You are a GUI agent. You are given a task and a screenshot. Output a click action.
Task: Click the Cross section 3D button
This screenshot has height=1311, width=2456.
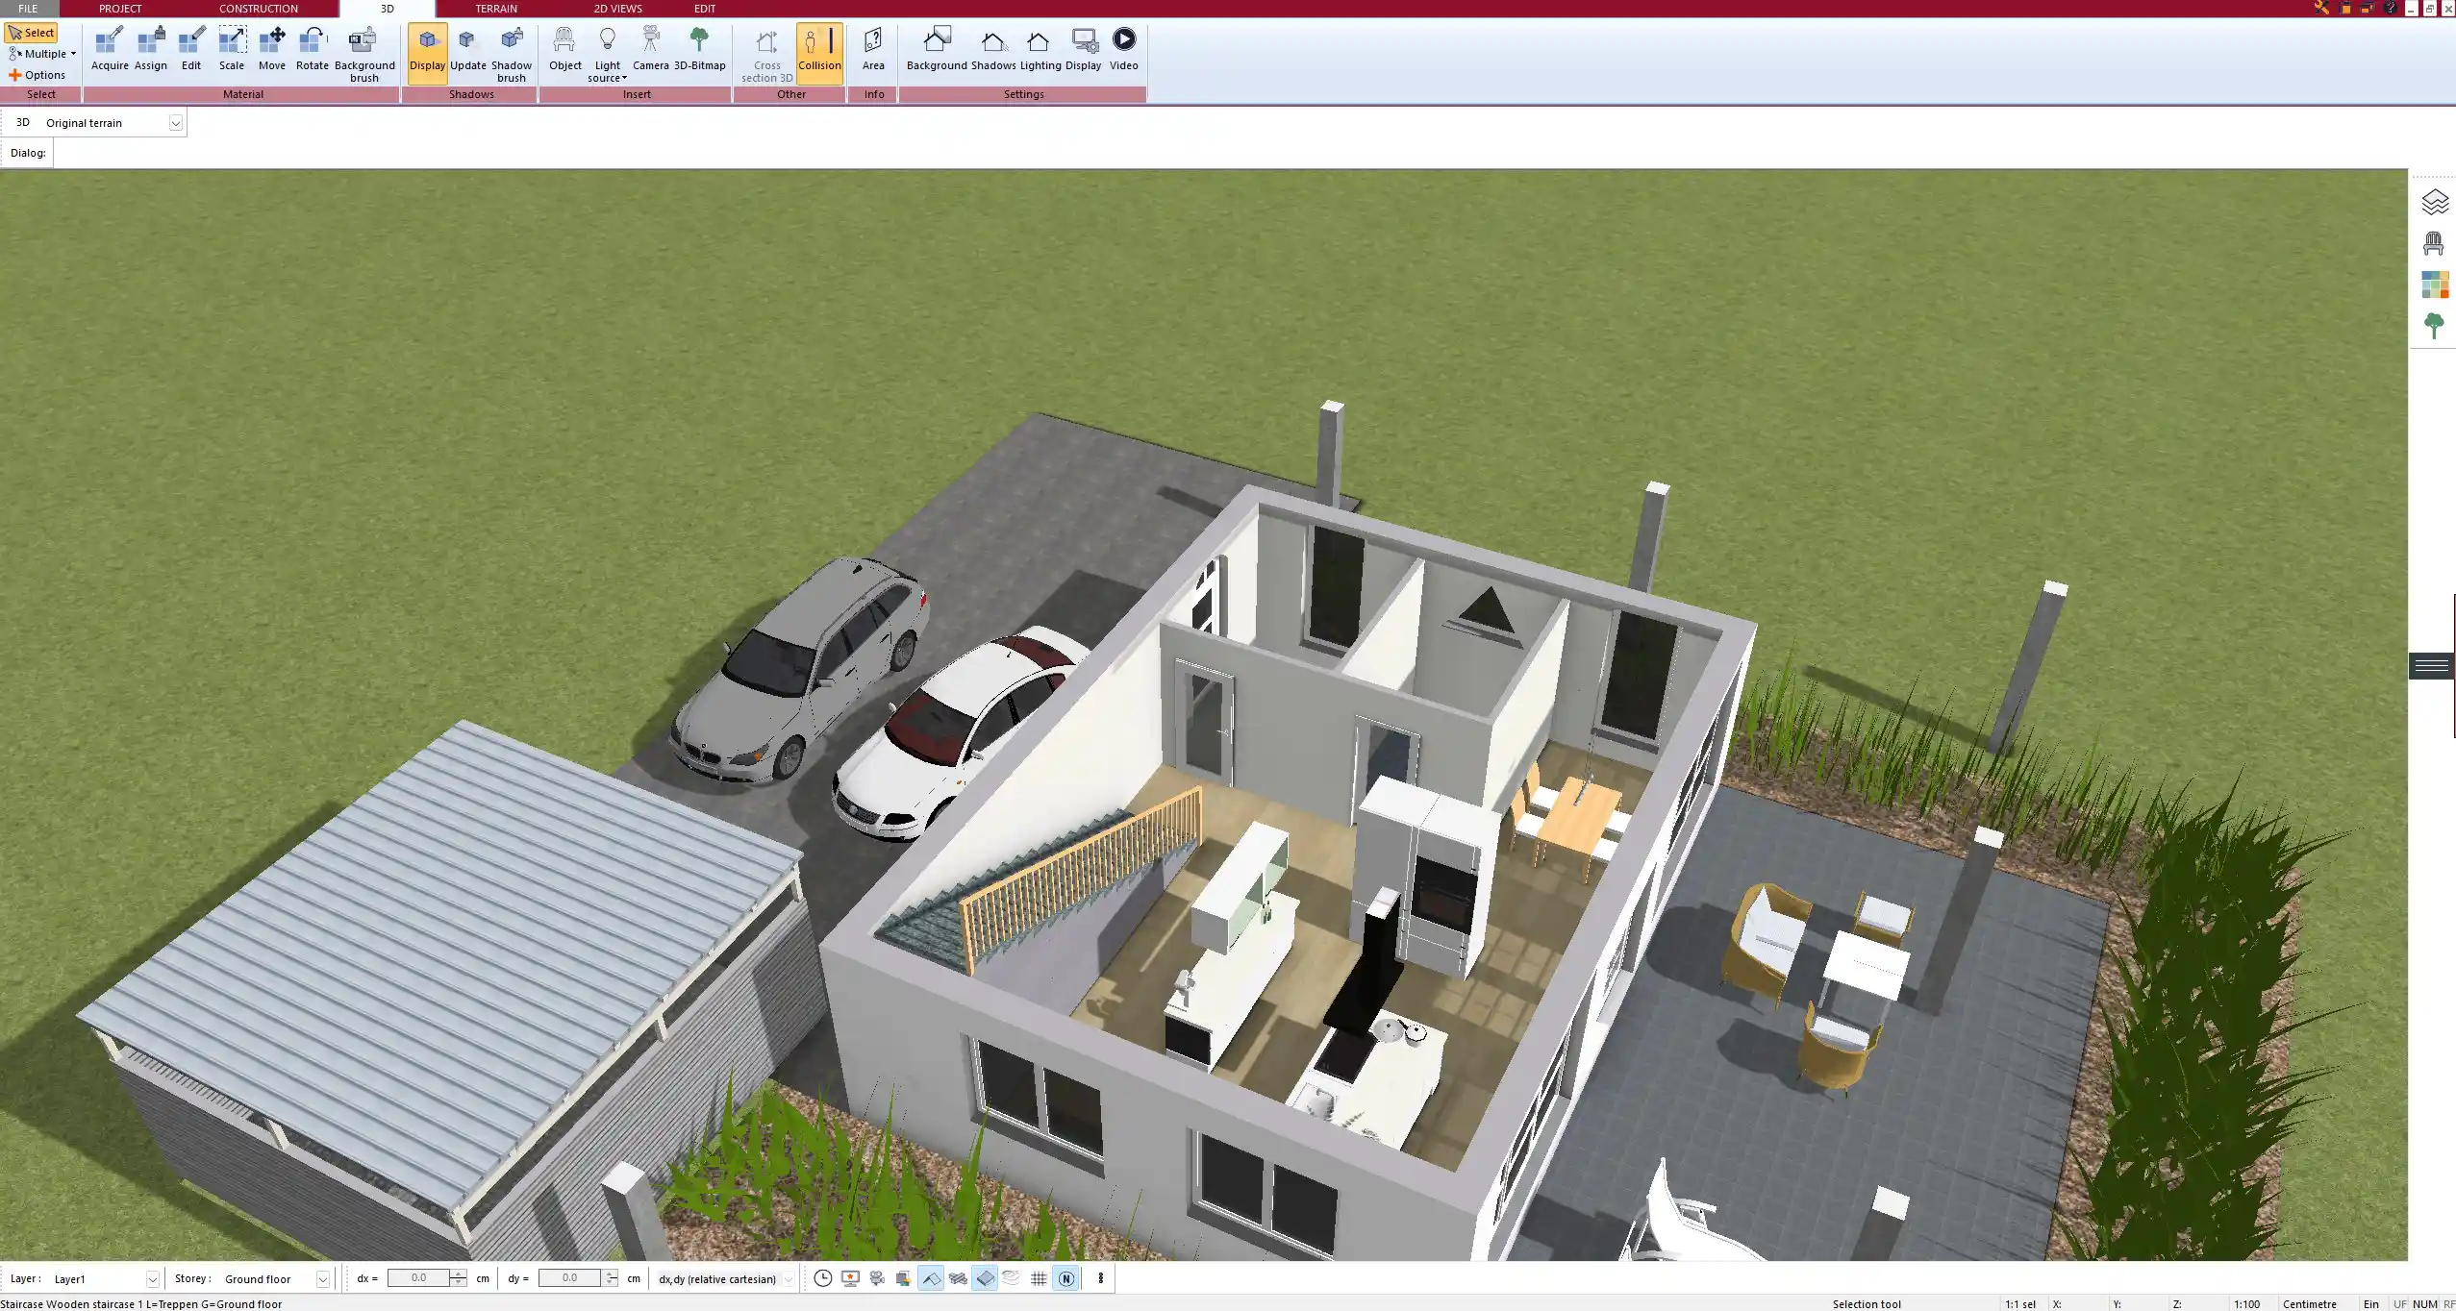pyautogui.click(x=766, y=55)
